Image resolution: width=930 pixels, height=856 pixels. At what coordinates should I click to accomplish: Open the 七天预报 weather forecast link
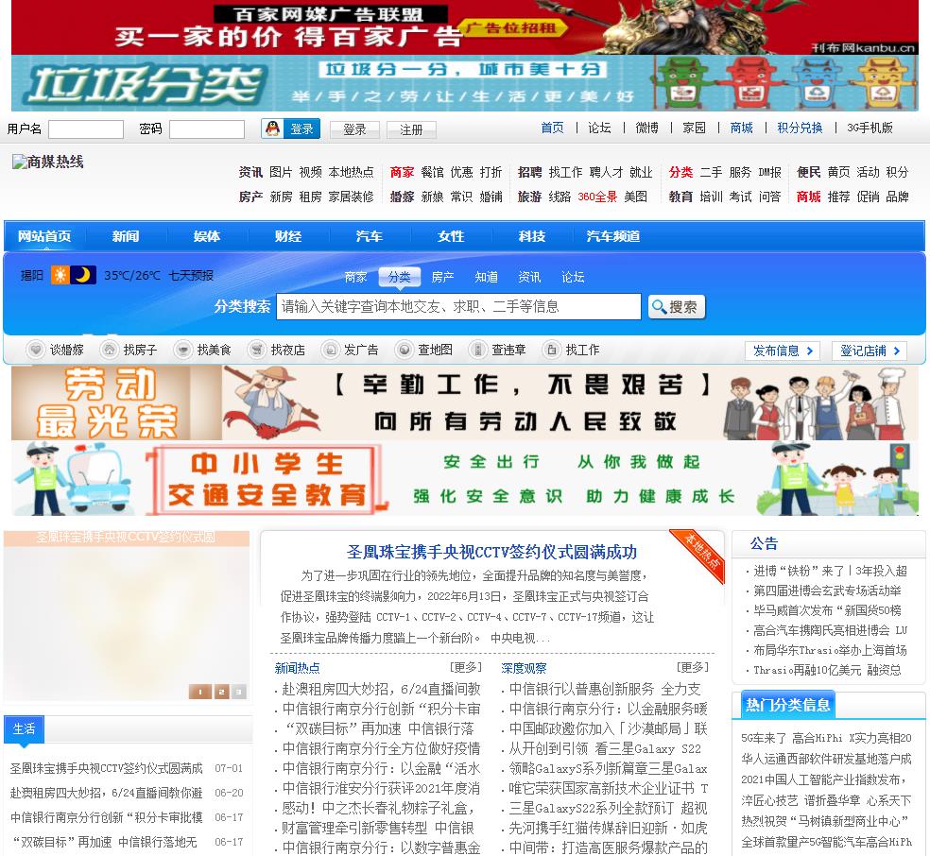(x=191, y=275)
